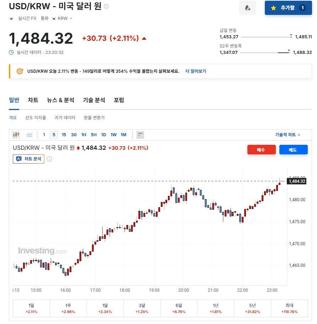
Task: Open the 환율 변환기 sub-tab
Action: pyautogui.click(x=94, y=117)
